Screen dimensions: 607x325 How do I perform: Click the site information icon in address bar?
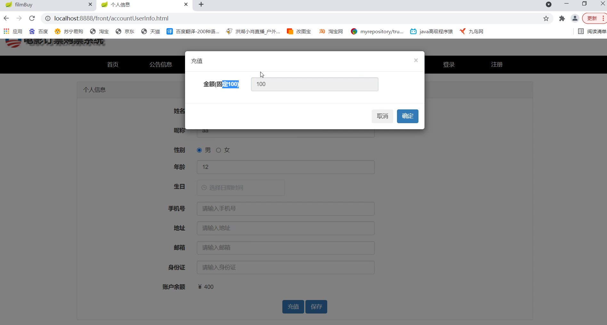pos(48,19)
